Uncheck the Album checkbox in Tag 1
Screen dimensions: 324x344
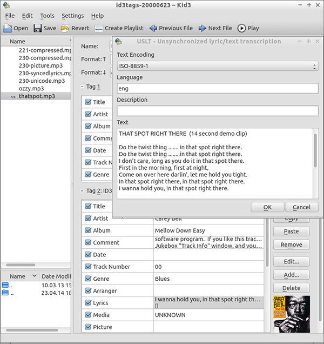click(x=88, y=126)
